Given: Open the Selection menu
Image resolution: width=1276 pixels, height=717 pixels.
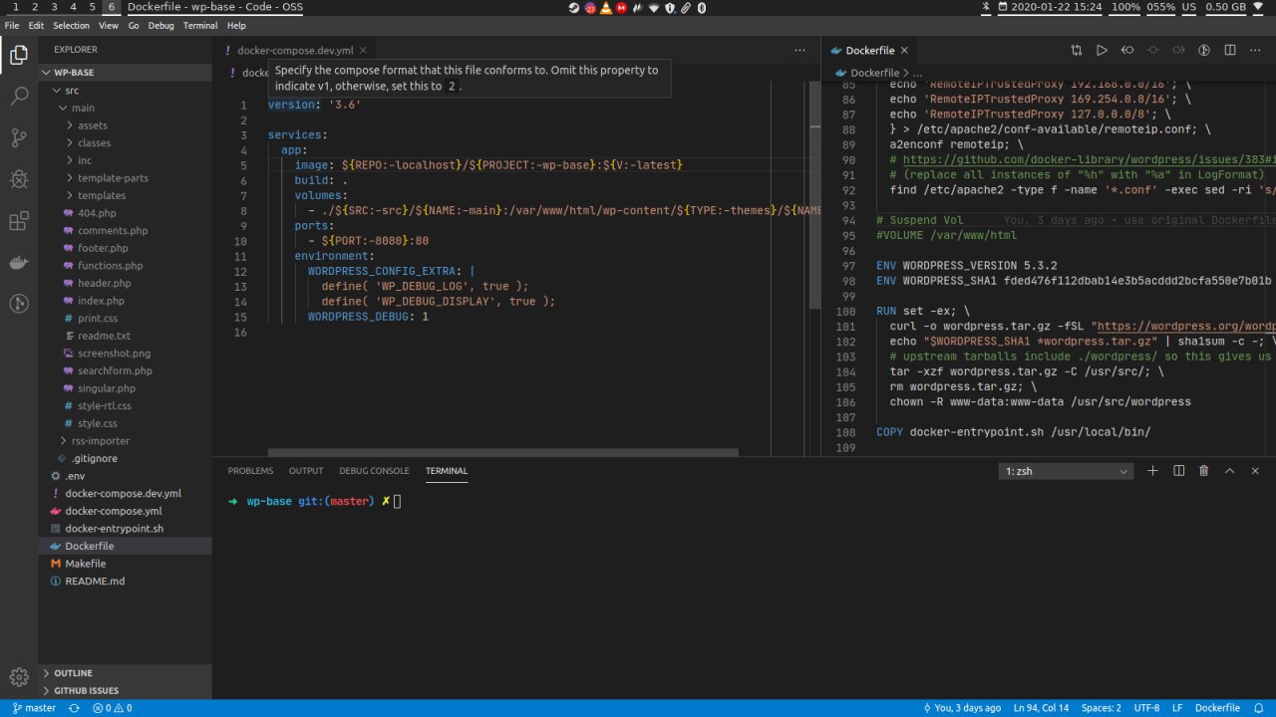Looking at the screenshot, I should coord(71,25).
